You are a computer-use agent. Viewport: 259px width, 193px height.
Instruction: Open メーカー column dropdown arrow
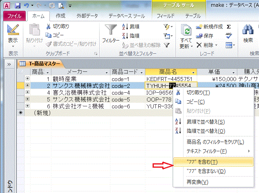coord(106,73)
